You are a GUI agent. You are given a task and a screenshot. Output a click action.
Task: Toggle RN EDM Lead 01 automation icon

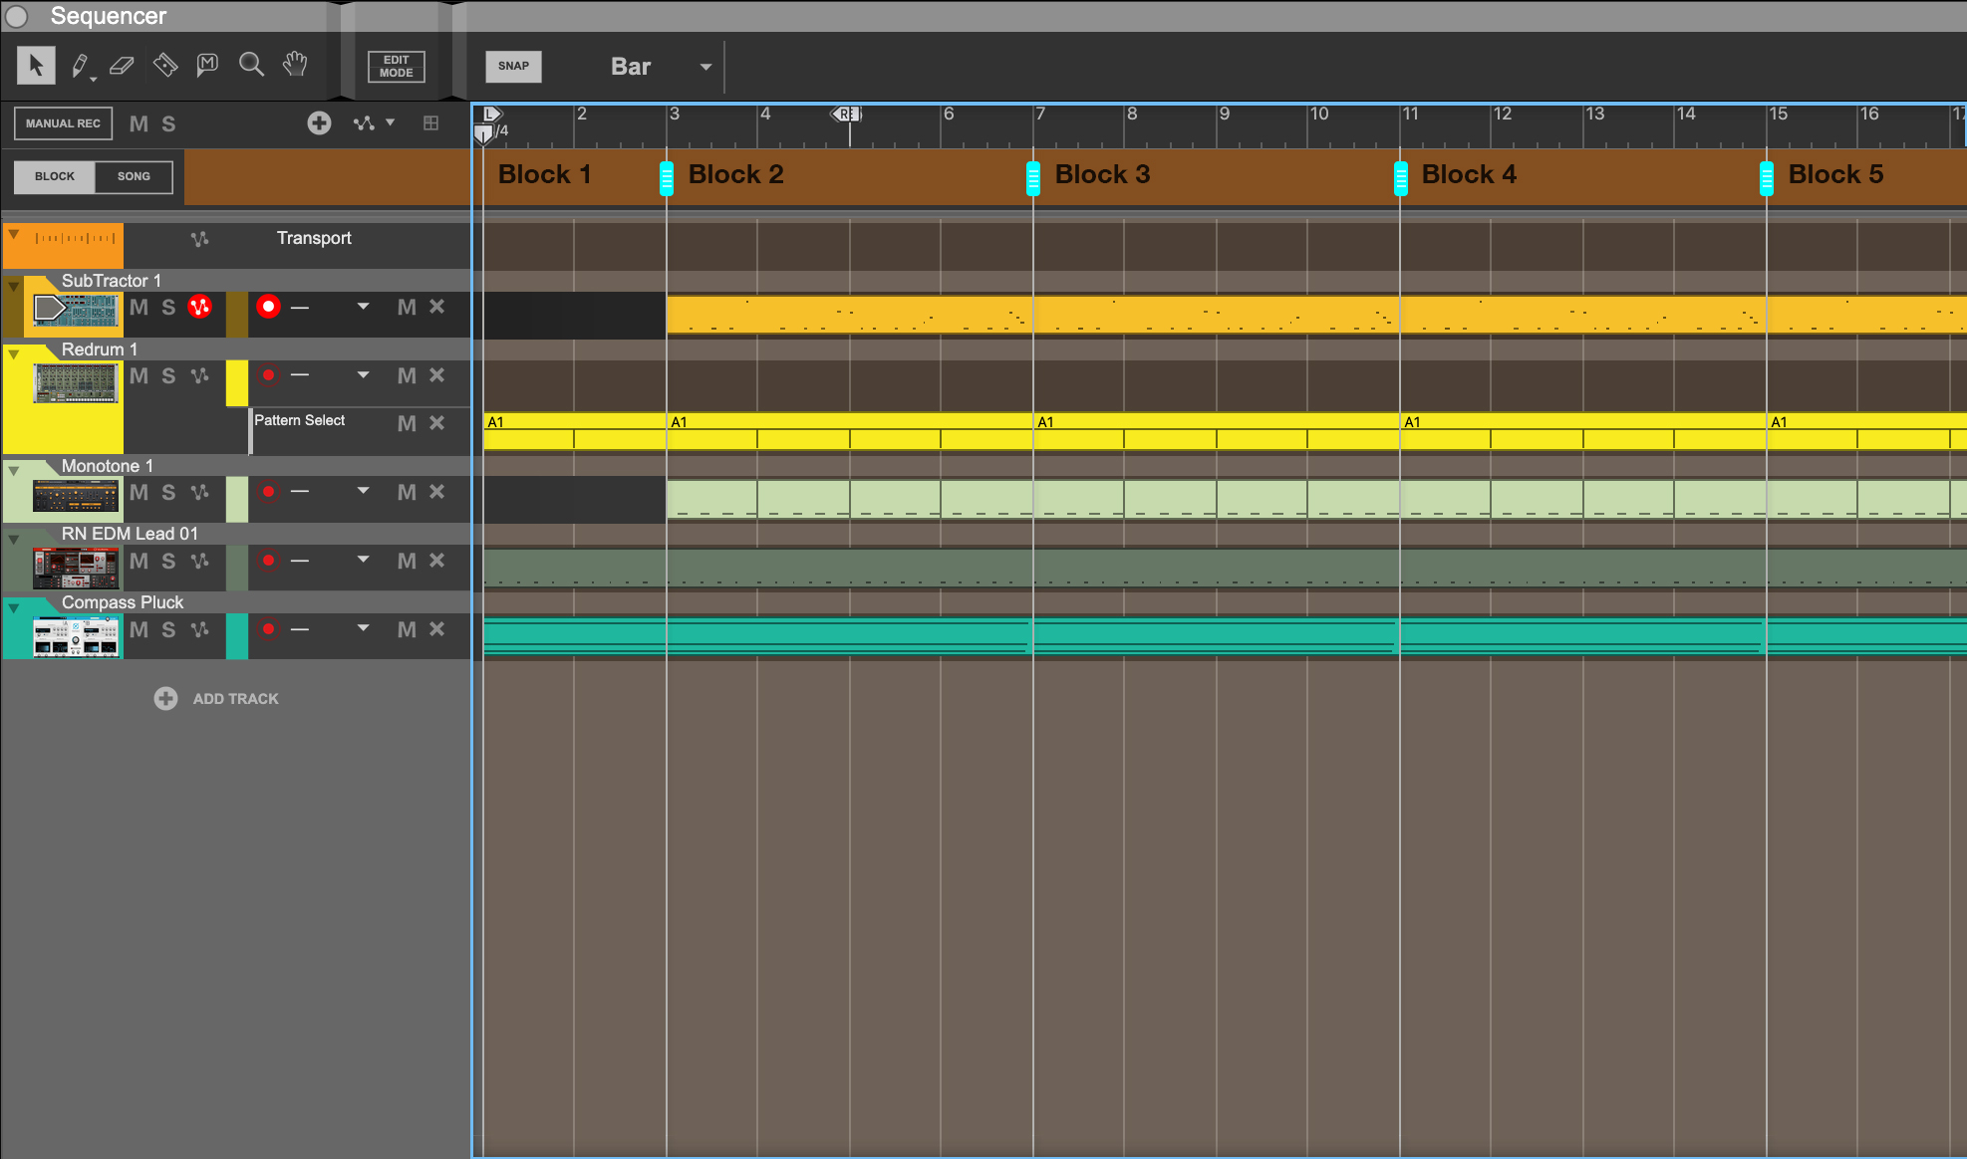click(x=200, y=561)
